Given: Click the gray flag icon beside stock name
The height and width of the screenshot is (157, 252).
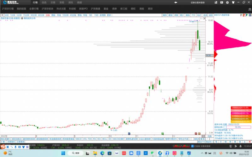Looking at the screenshot, I should pos(241,15).
